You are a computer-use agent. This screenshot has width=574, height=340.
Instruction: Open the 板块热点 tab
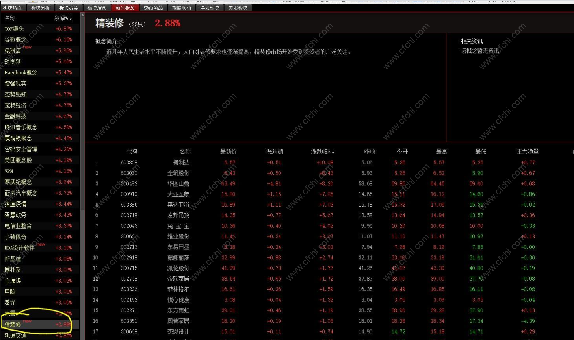(13, 8)
